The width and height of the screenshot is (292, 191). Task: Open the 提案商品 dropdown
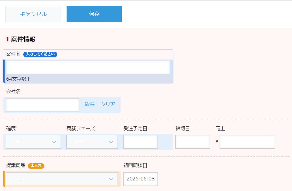(x=62, y=179)
